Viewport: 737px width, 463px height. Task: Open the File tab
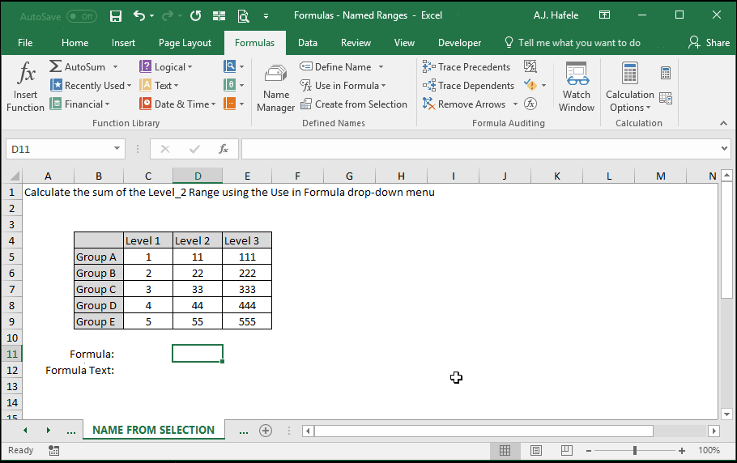tap(25, 43)
